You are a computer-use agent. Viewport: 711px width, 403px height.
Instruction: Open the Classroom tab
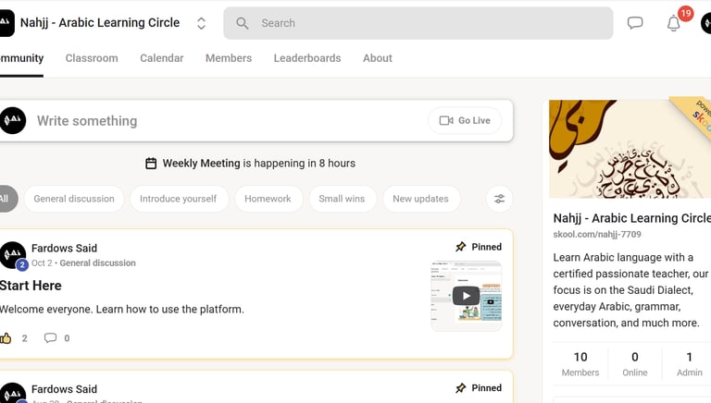point(92,58)
